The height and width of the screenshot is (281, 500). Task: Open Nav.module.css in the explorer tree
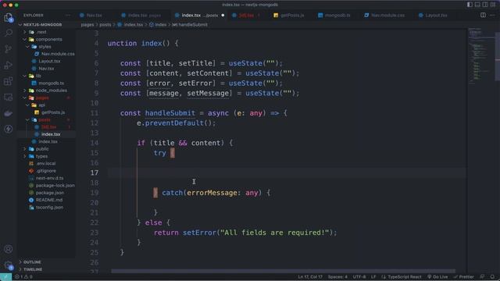click(x=58, y=54)
